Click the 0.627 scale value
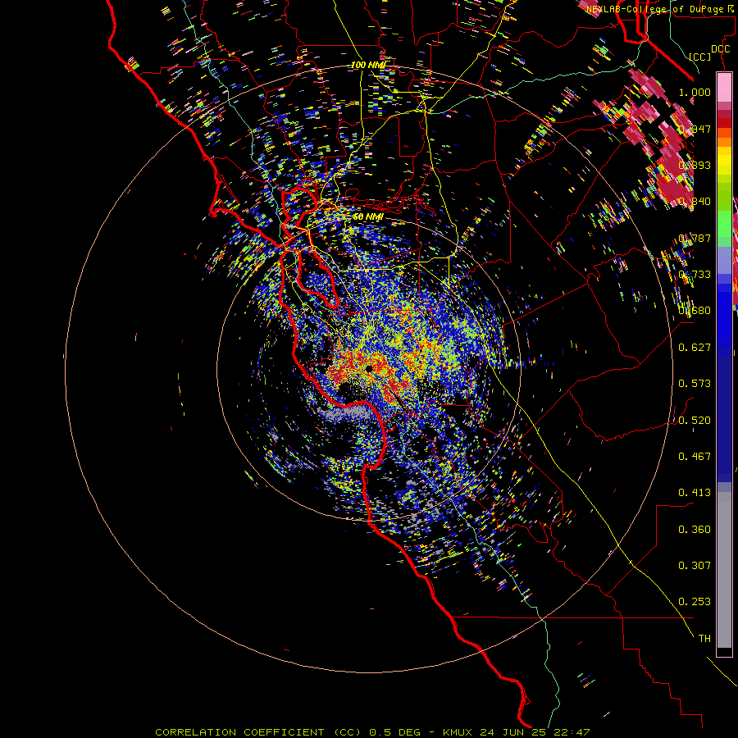The height and width of the screenshot is (738, 738). 695,347
